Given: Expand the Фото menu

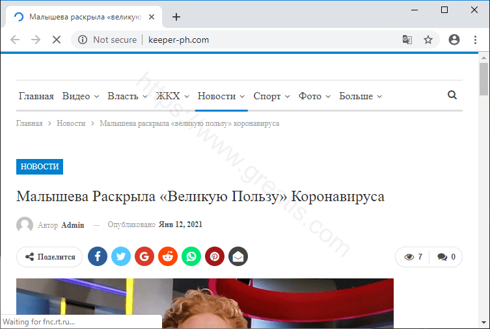Looking at the screenshot, I should (x=314, y=96).
